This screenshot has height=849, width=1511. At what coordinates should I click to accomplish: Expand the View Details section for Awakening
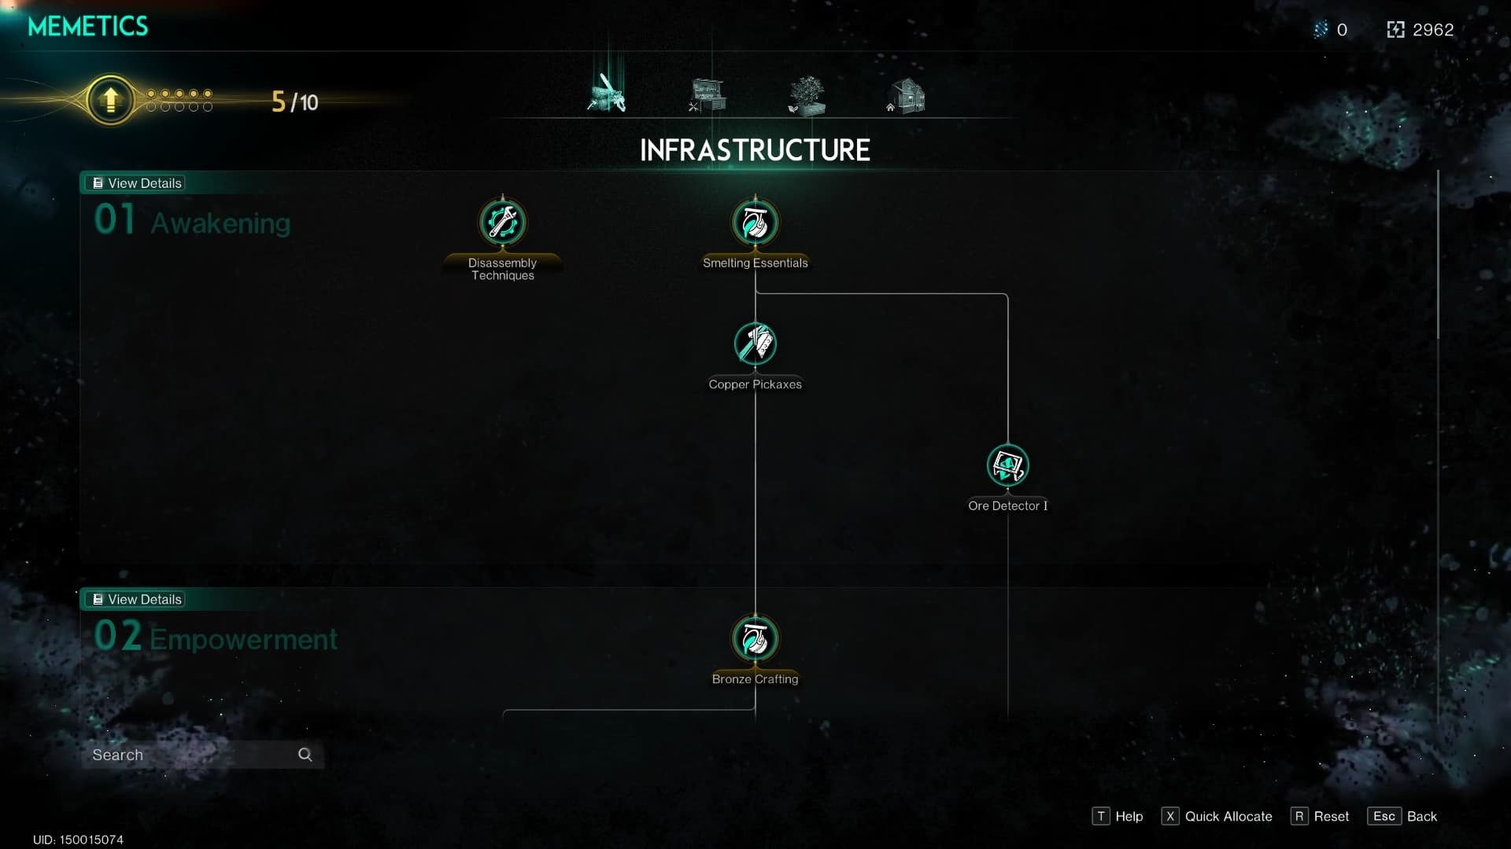136,182
